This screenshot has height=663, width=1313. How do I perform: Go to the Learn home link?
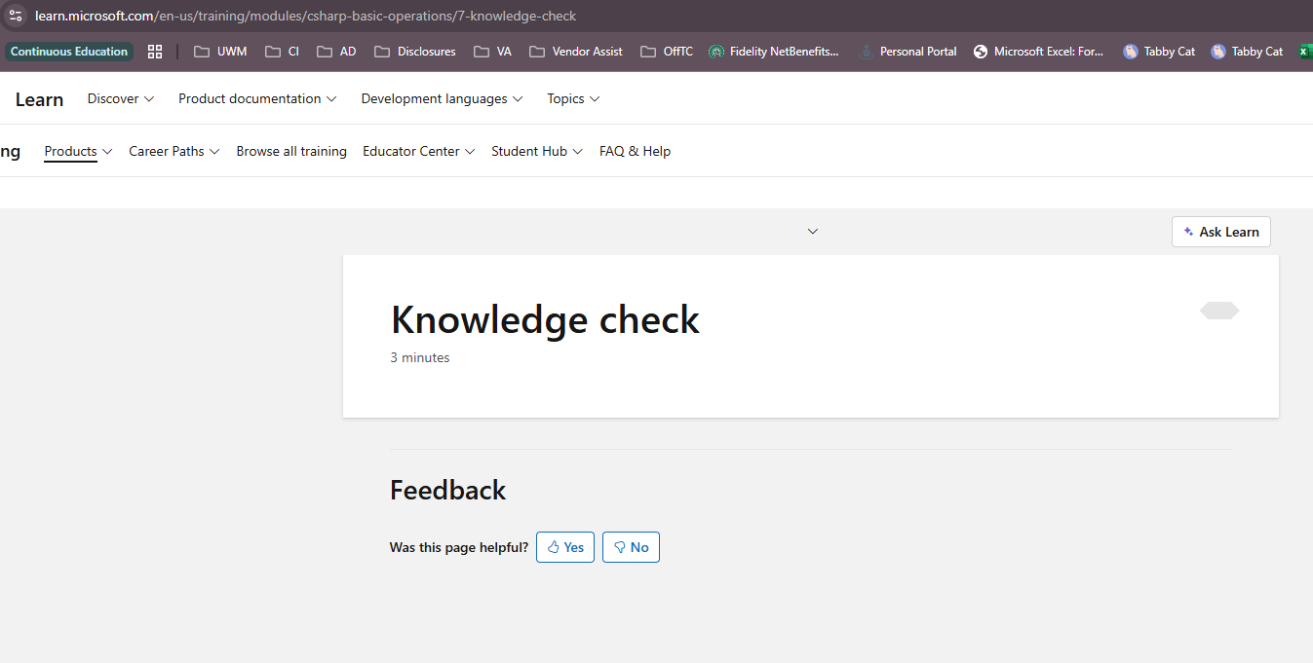(x=39, y=99)
